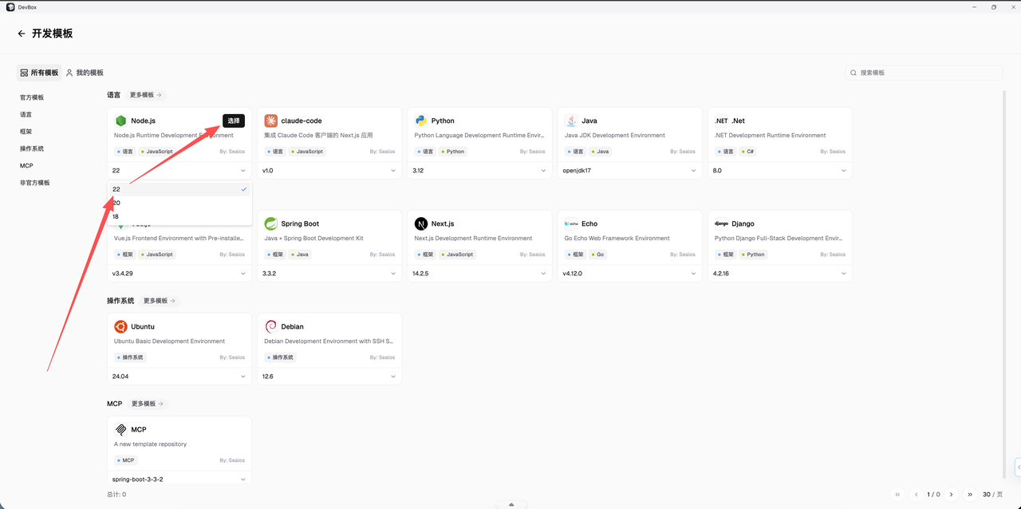Image resolution: width=1021 pixels, height=509 pixels.
Task: Open Next.js version dropdown 14.2.5
Action: point(479,274)
